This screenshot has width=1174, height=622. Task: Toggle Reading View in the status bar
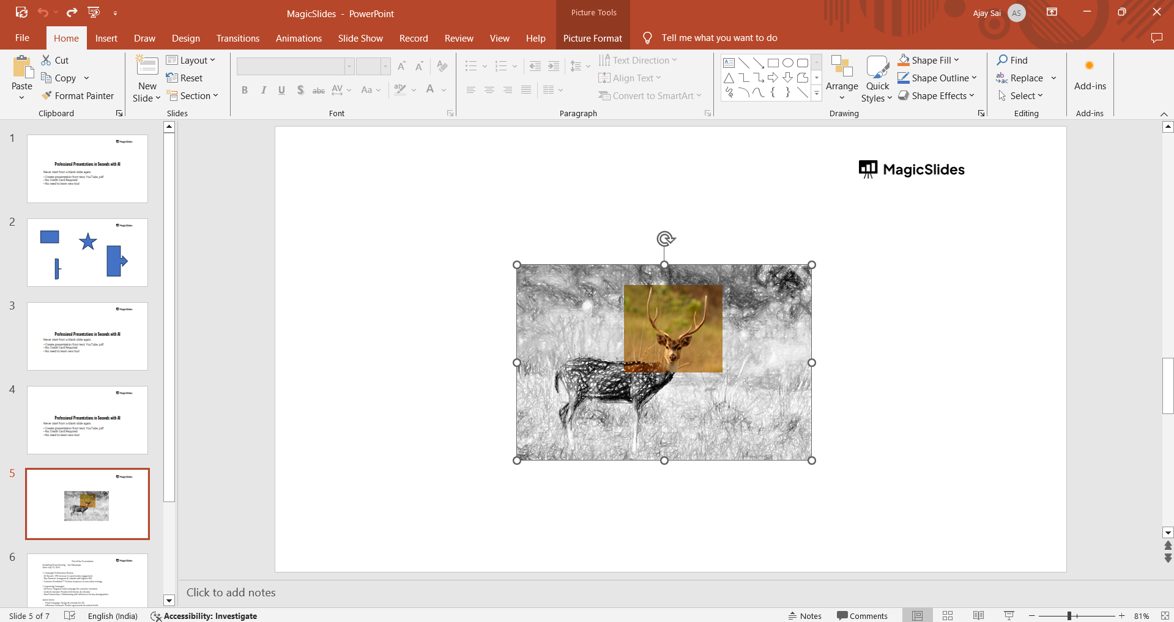(x=978, y=616)
